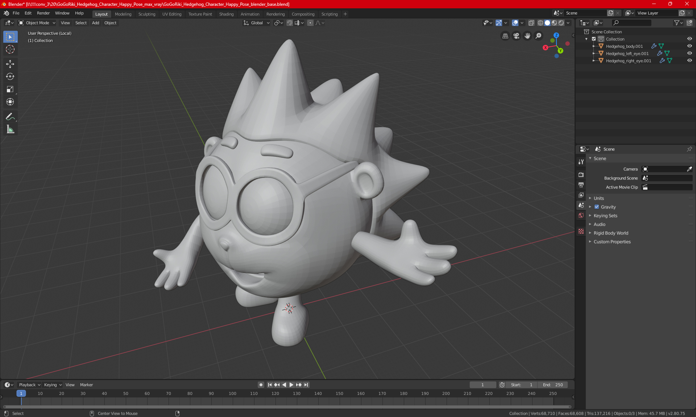Play the animation forward

291,385
